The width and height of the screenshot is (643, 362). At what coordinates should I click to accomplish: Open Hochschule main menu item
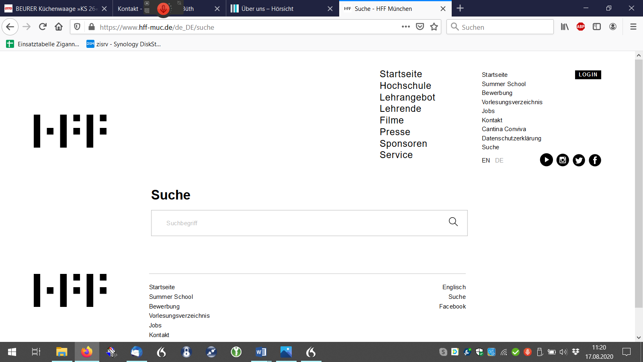[x=405, y=86]
